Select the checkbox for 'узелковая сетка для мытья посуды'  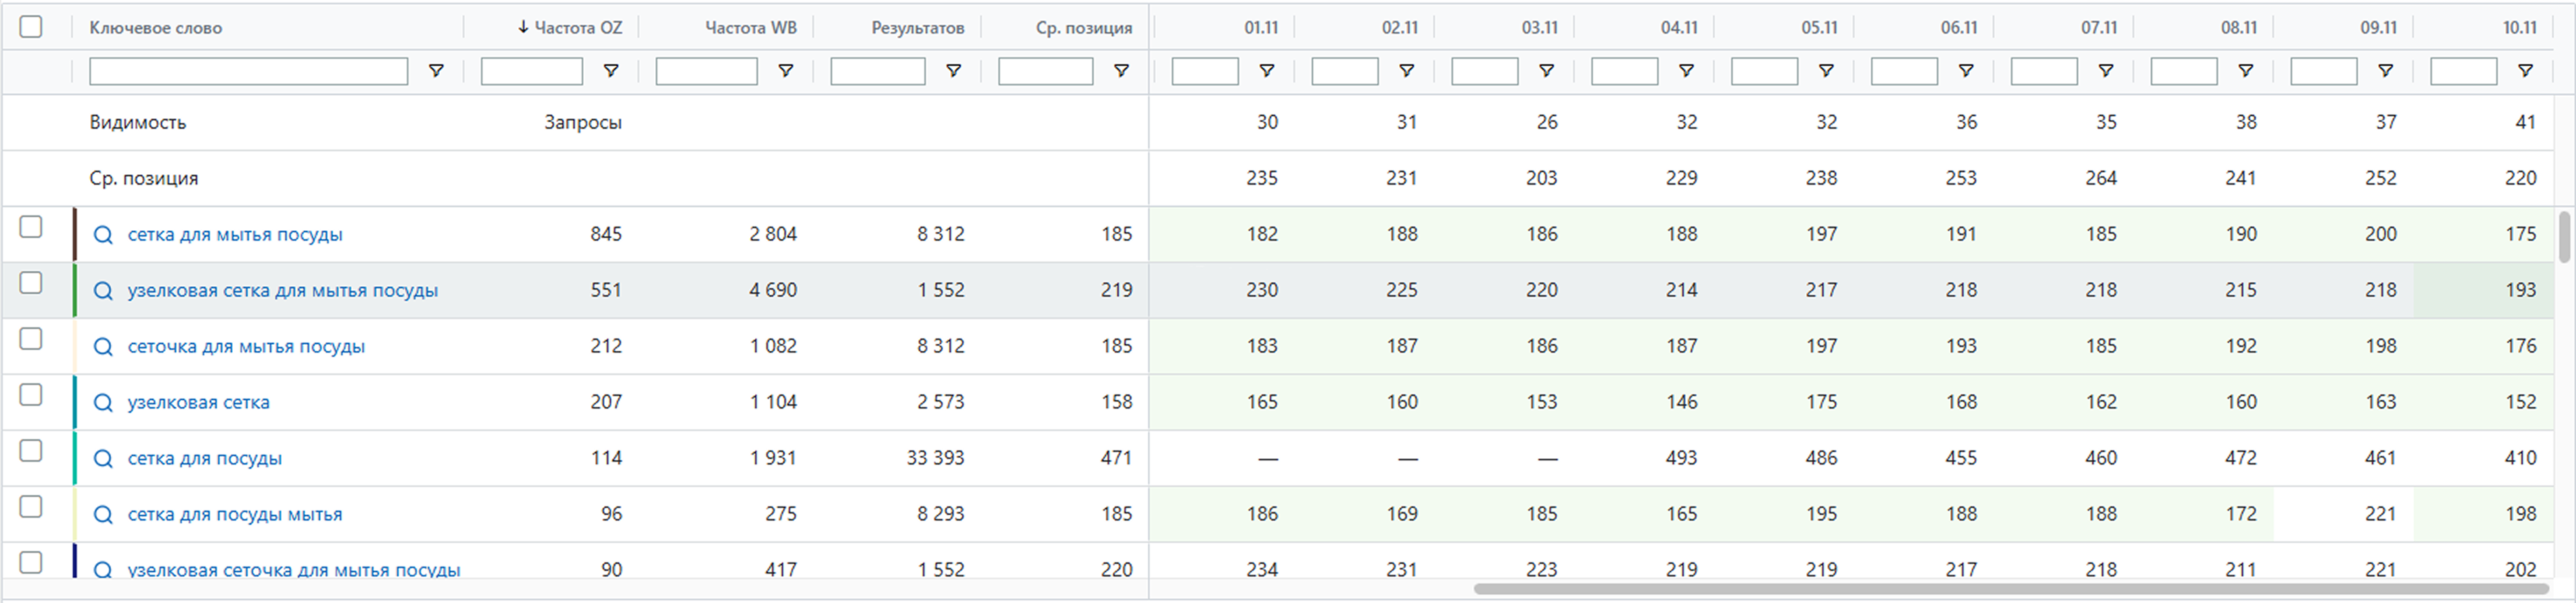[31, 283]
